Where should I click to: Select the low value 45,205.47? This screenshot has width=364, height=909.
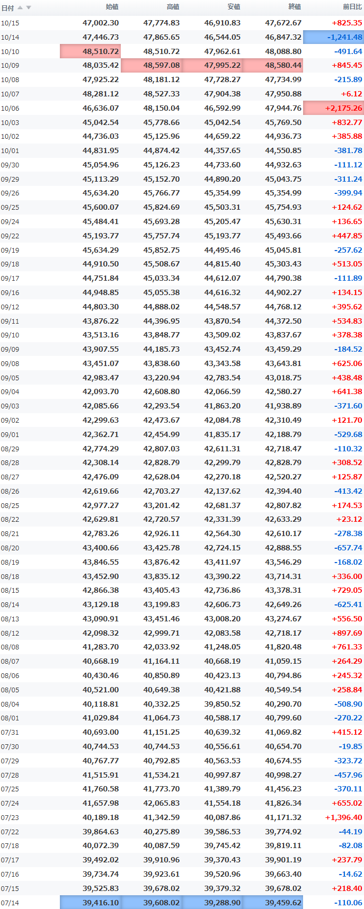(223, 221)
